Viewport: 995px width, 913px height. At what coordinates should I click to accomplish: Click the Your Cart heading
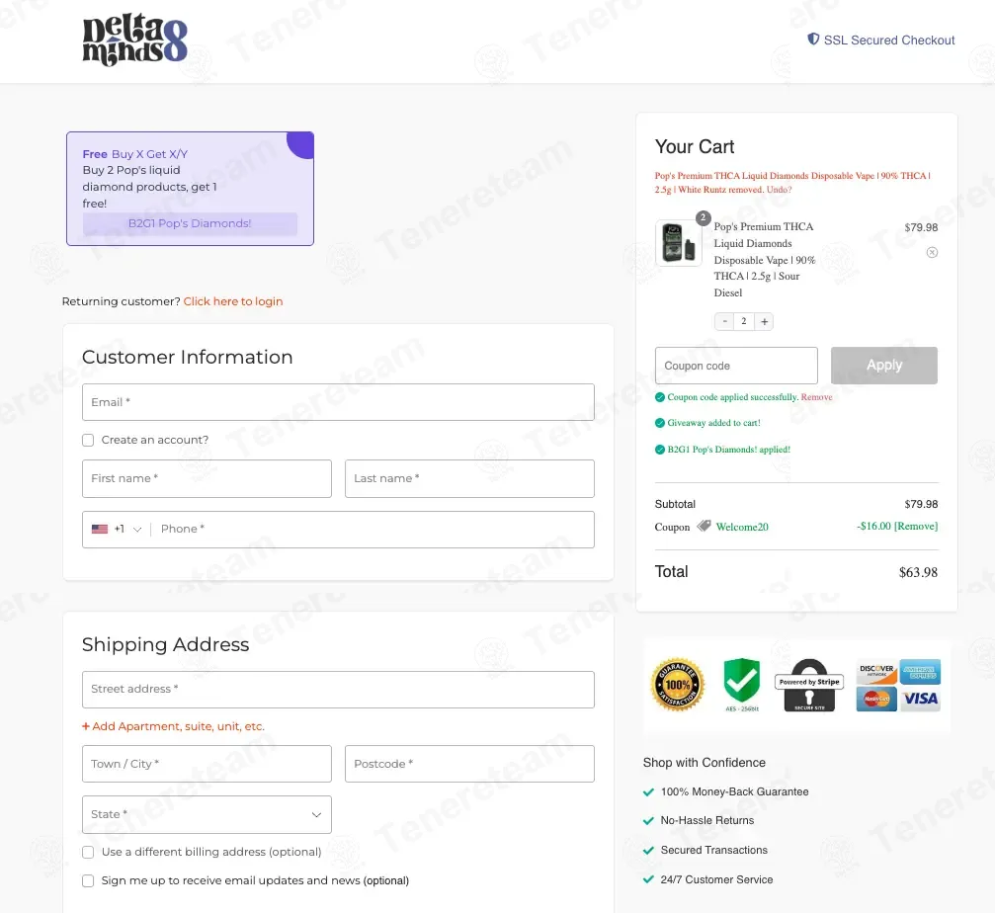695,146
